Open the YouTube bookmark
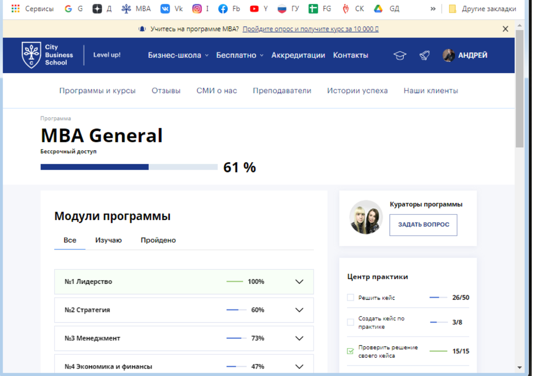Image resolution: width=533 pixels, height=376 pixels. pyautogui.click(x=259, y=8)
